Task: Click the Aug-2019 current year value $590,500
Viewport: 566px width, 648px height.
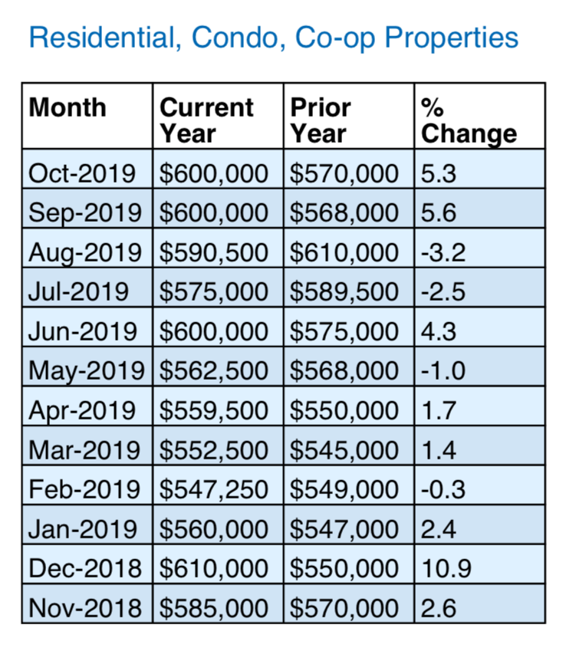Action: (x=215, y=252)
